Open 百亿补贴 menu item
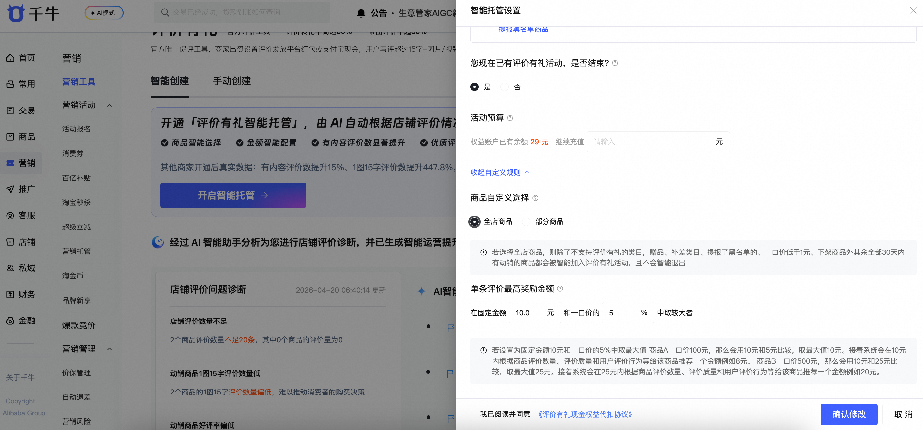This screenshot has height=430, width=923. point(76,178)
